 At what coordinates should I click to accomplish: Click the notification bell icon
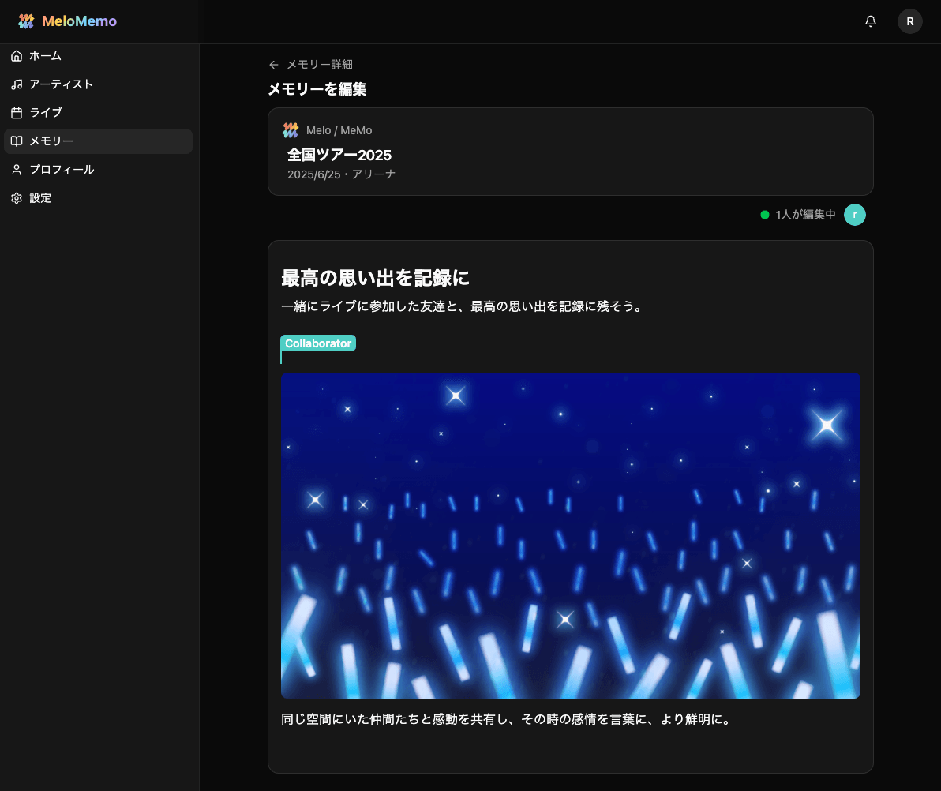point(870,21)
